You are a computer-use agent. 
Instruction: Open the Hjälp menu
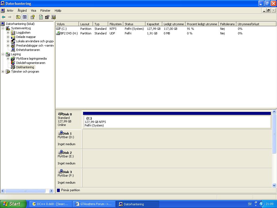58,11
